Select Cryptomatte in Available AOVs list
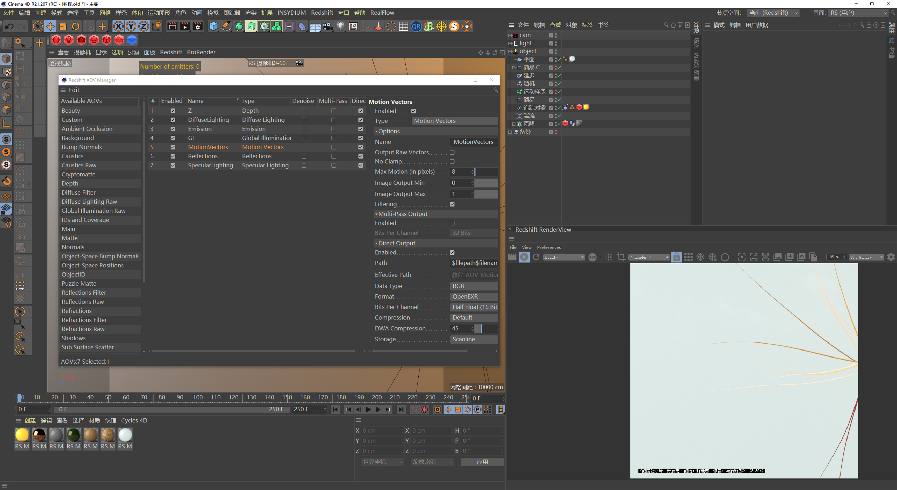 [x=100, y=174]
